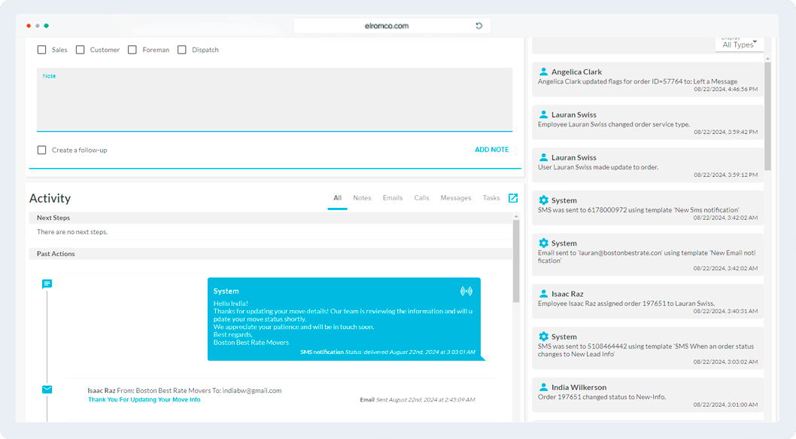Click gear icon for SMS sent to 5108464442
Screen dimensions: 796x439
pyautogui.click(x=543, y=337)
